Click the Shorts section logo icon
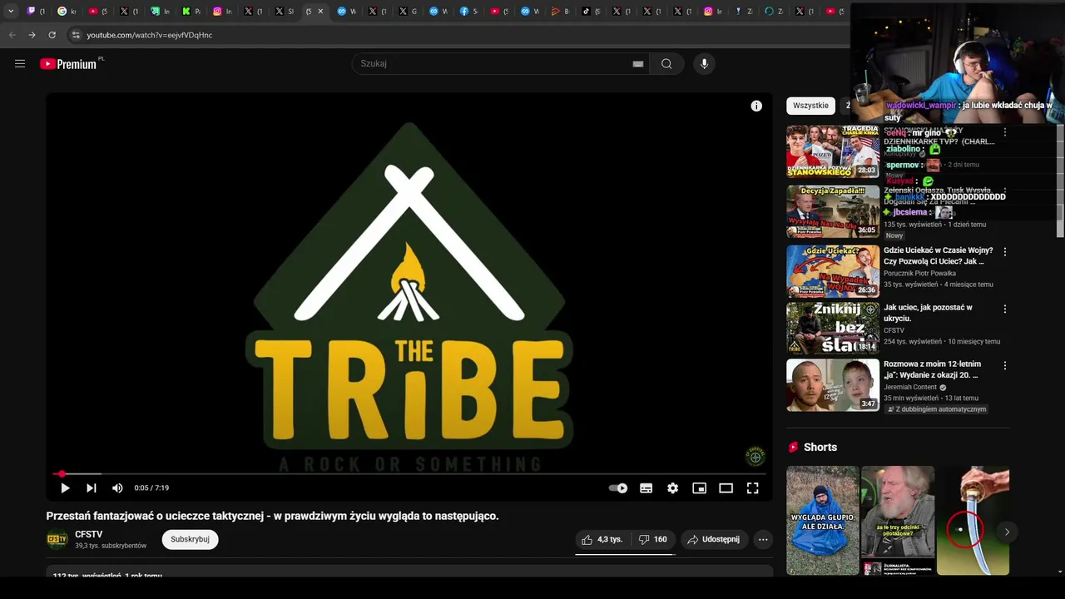The image size is (1065, 599). click(794, 447)
